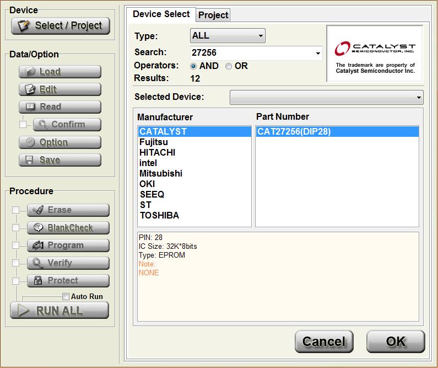Open the Edit data button

[60, 89]
